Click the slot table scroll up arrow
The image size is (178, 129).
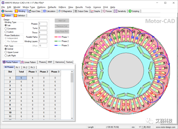pos(72,71)
